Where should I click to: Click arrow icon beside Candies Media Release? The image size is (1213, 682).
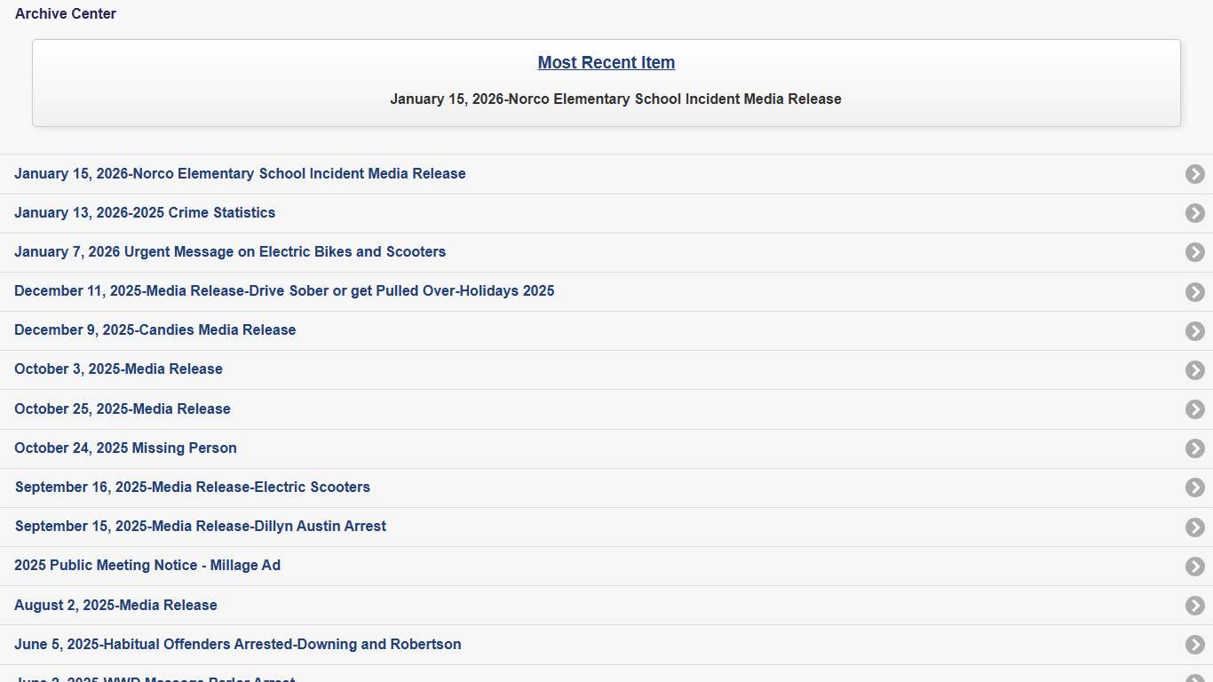pyautogui.click(x=1194, y=330)
